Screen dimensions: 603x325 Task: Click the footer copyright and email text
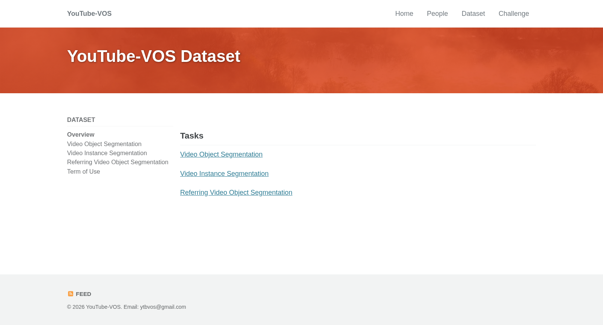click(127, 307)
